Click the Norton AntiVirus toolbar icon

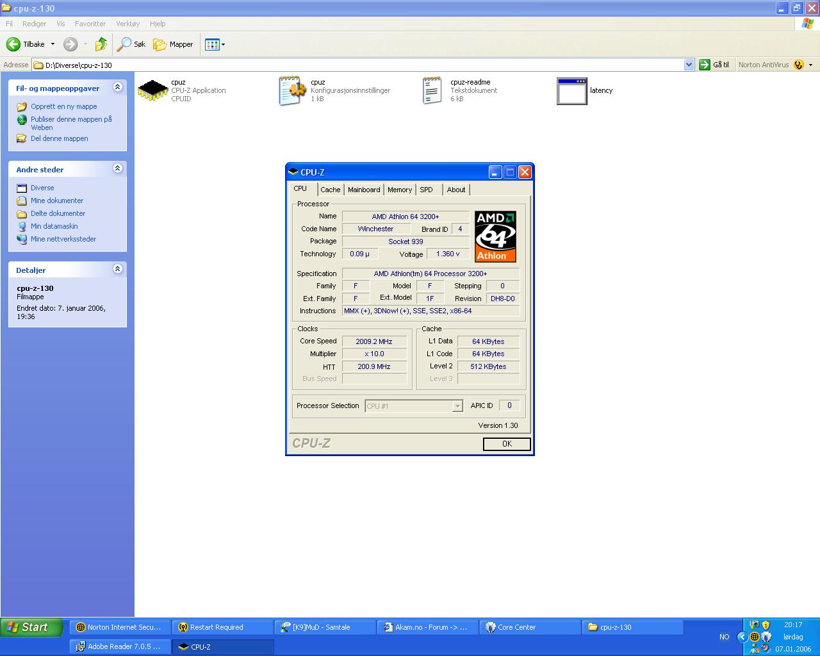point(798,65)
